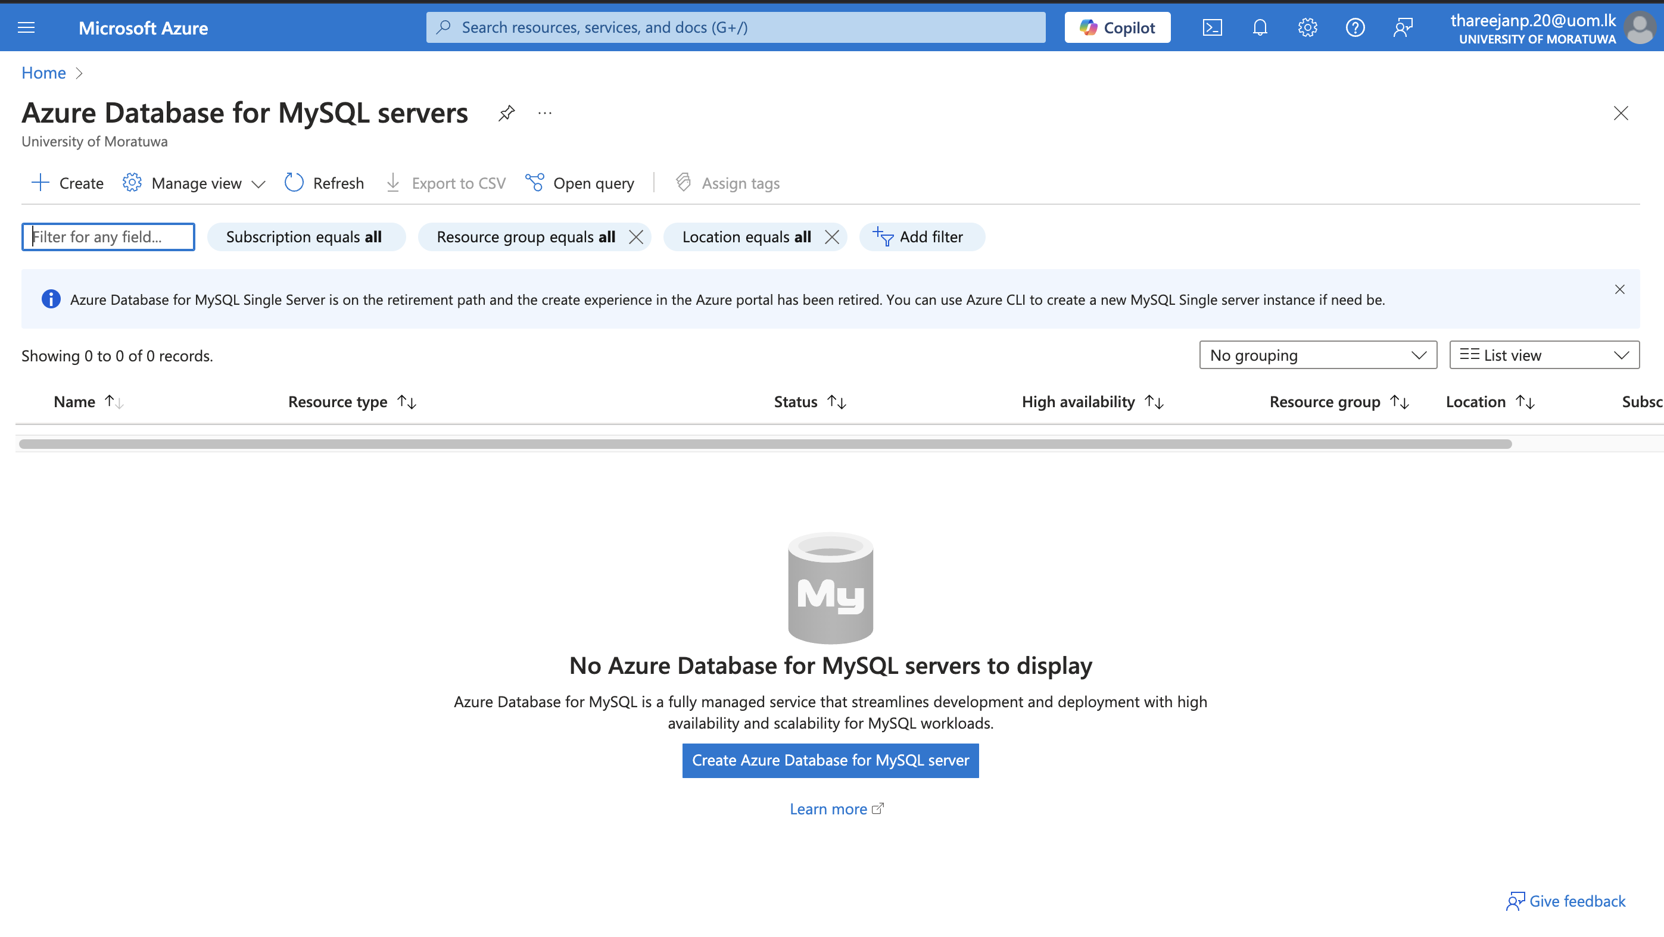Click Create Azure Database for MySQL server

(x=830, y=761)
